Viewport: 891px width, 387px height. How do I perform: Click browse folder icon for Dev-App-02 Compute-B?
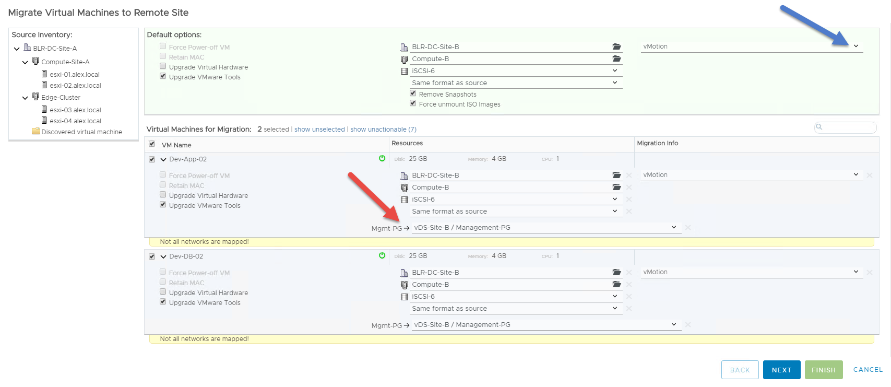616,187
